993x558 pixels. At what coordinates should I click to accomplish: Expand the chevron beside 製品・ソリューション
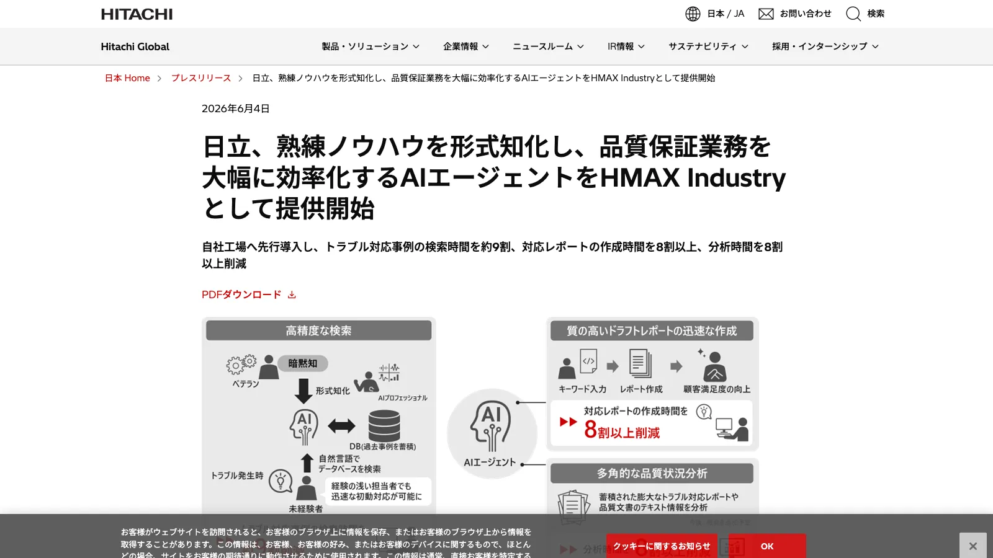[x=416, y=46]
